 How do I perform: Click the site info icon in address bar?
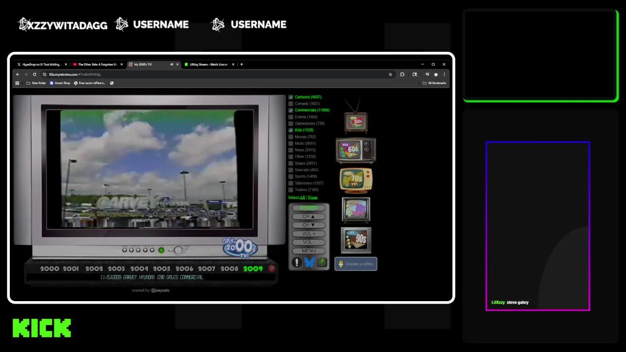click(x=45, y=74)
